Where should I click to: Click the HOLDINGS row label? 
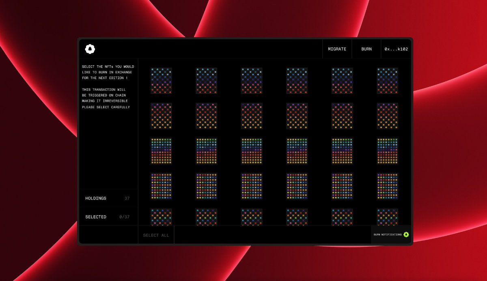click(x=96, y=198)
